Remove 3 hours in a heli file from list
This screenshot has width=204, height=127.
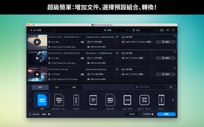174,36
